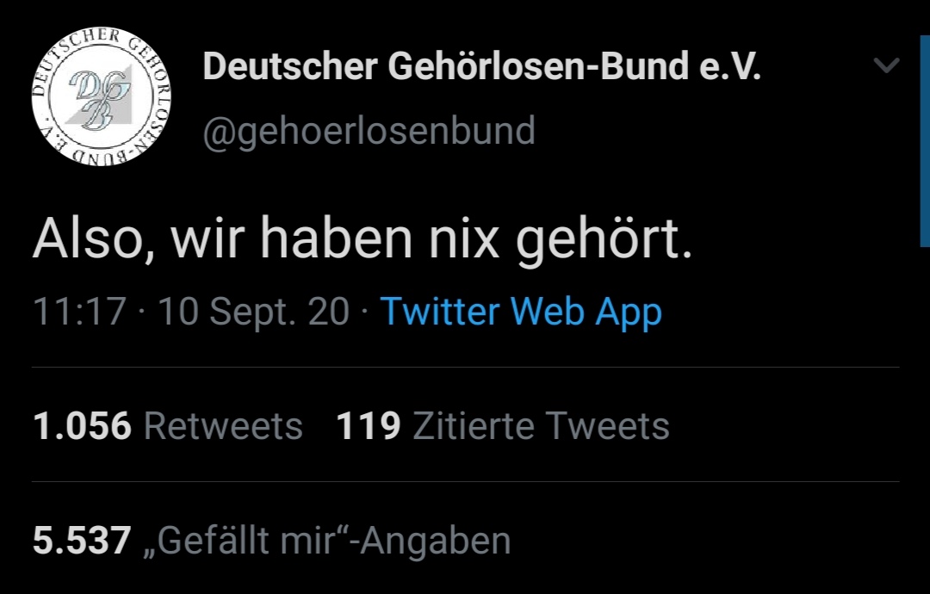The width and height of the screenshot is (930, 594).
Task: Open the Deutscher Gehörlosen-Bund e.V. profile name
Action: [482, 66]
